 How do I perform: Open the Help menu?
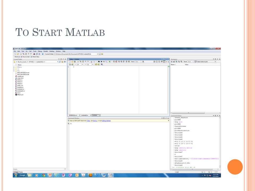tap(64, 51)
